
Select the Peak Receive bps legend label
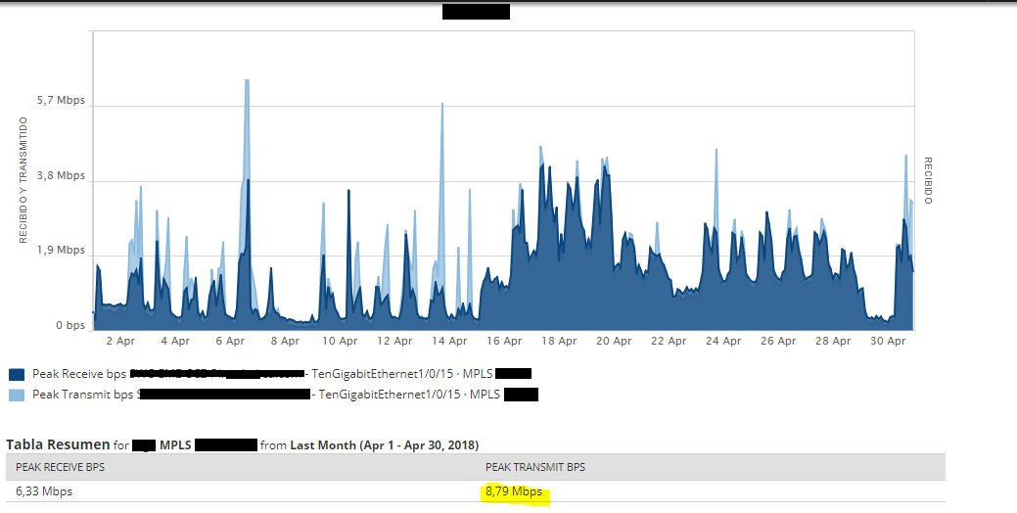pyautogui.click(x=79, y=374)
